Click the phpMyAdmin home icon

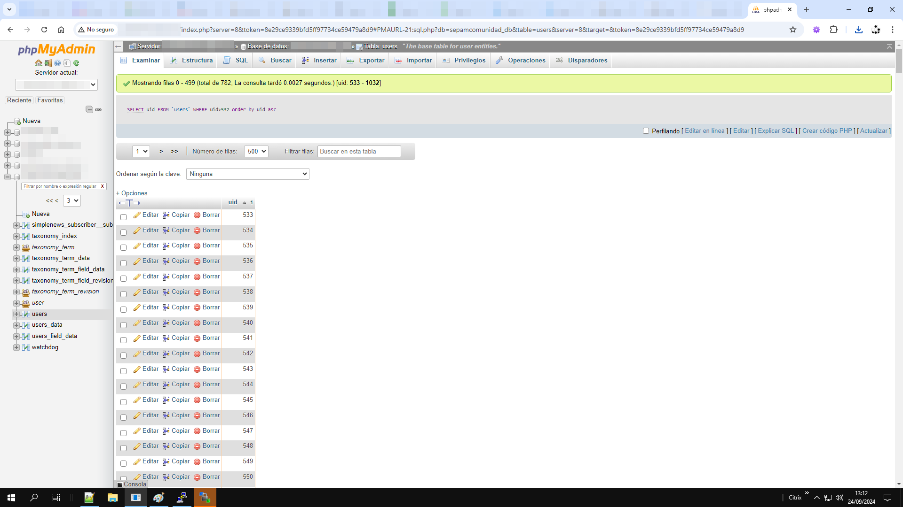click(39, 63)
